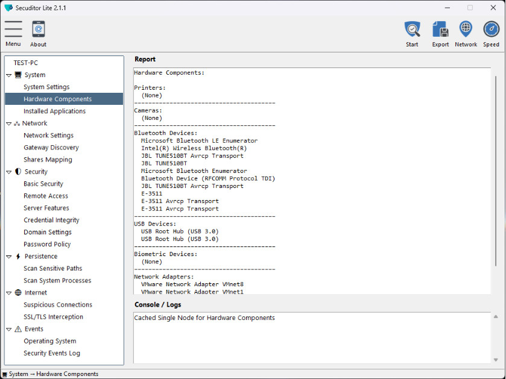
Task: Collapse the Persistence section arrow
Action: pyautogui.click(x=9, y=257)
